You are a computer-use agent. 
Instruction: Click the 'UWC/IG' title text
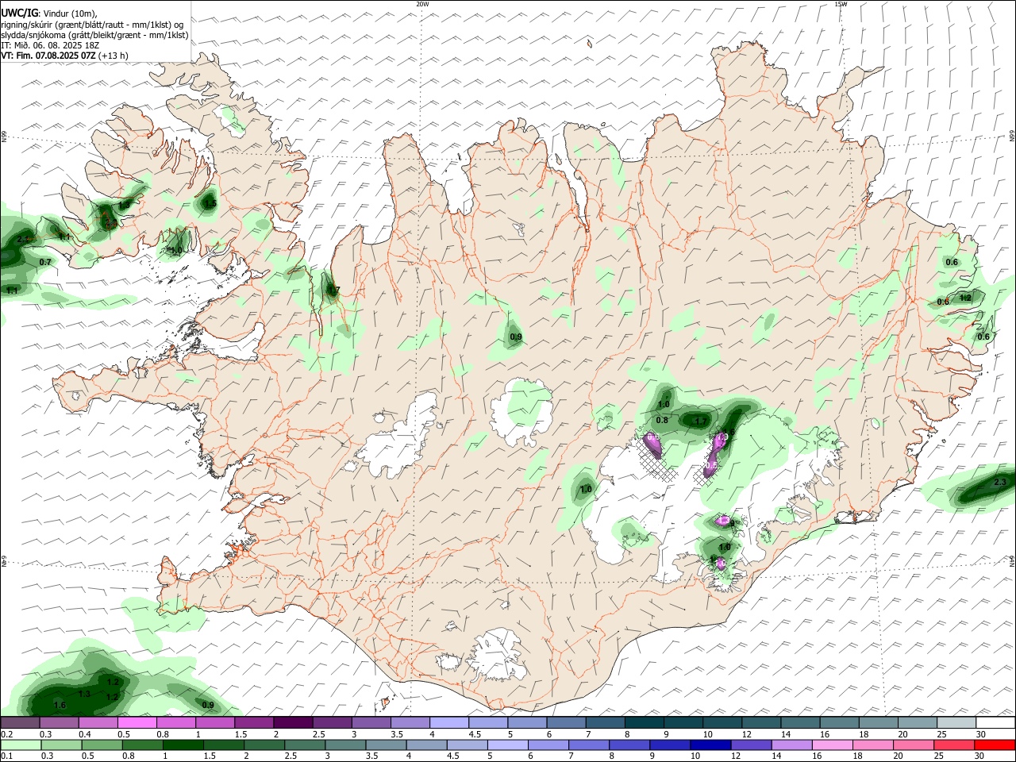pyautogui.click(x=20, y=13)
